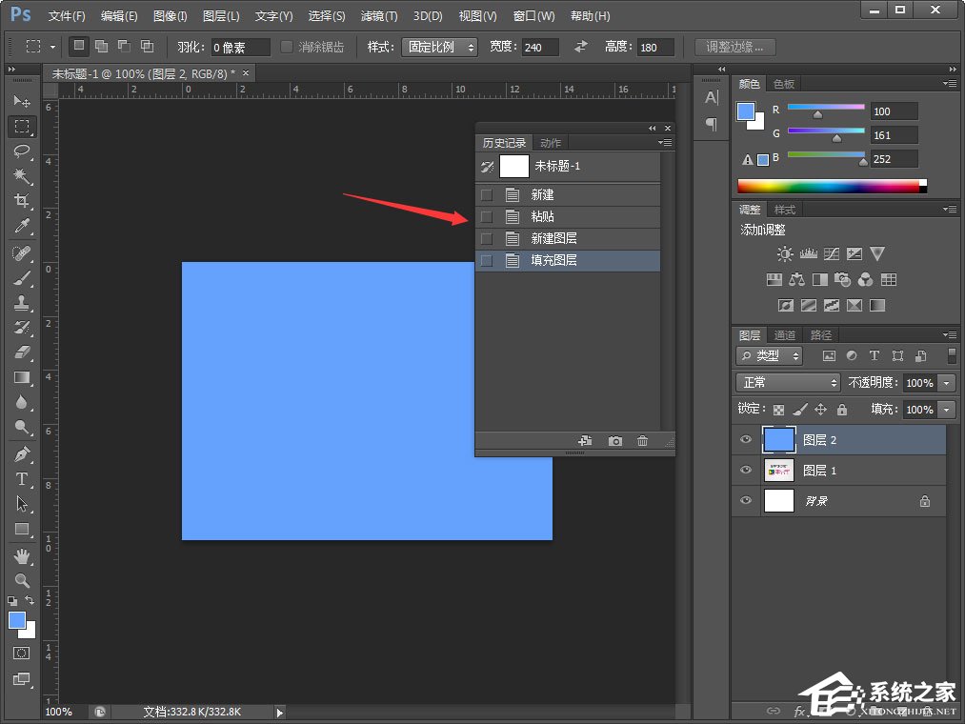
Task: Expand the 不透明度 opacity dropdown arrow
Action: click(946, 382)
